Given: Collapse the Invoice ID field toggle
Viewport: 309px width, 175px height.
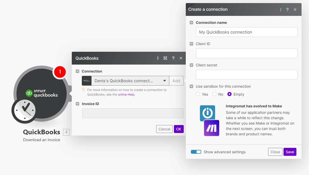Looking at the screenshot, I should [x=77, y=104].
